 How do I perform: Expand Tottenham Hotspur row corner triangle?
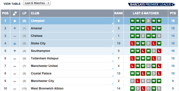point(112,61)
